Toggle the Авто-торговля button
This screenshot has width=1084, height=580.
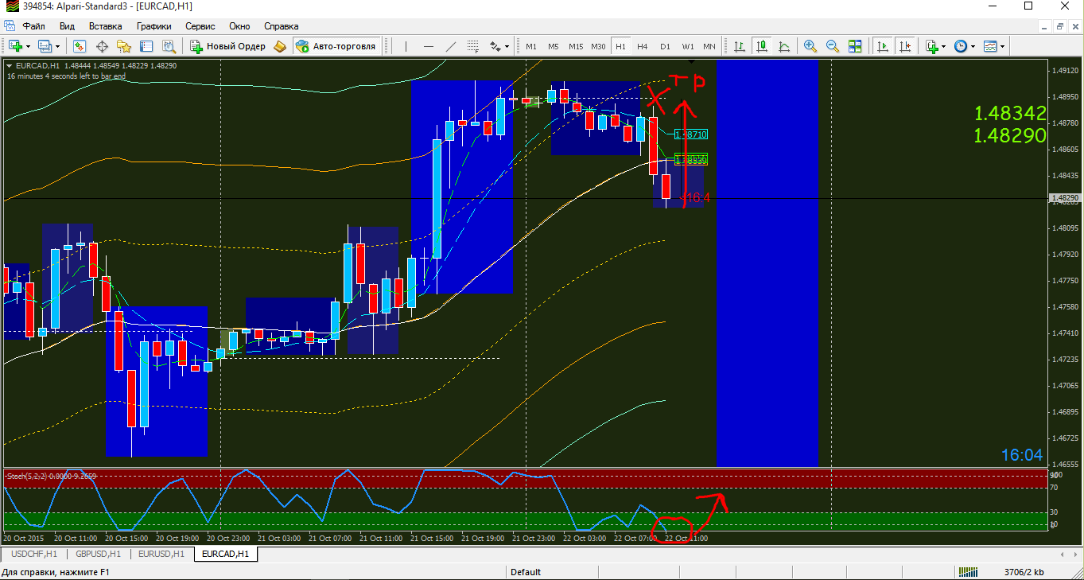336,46
